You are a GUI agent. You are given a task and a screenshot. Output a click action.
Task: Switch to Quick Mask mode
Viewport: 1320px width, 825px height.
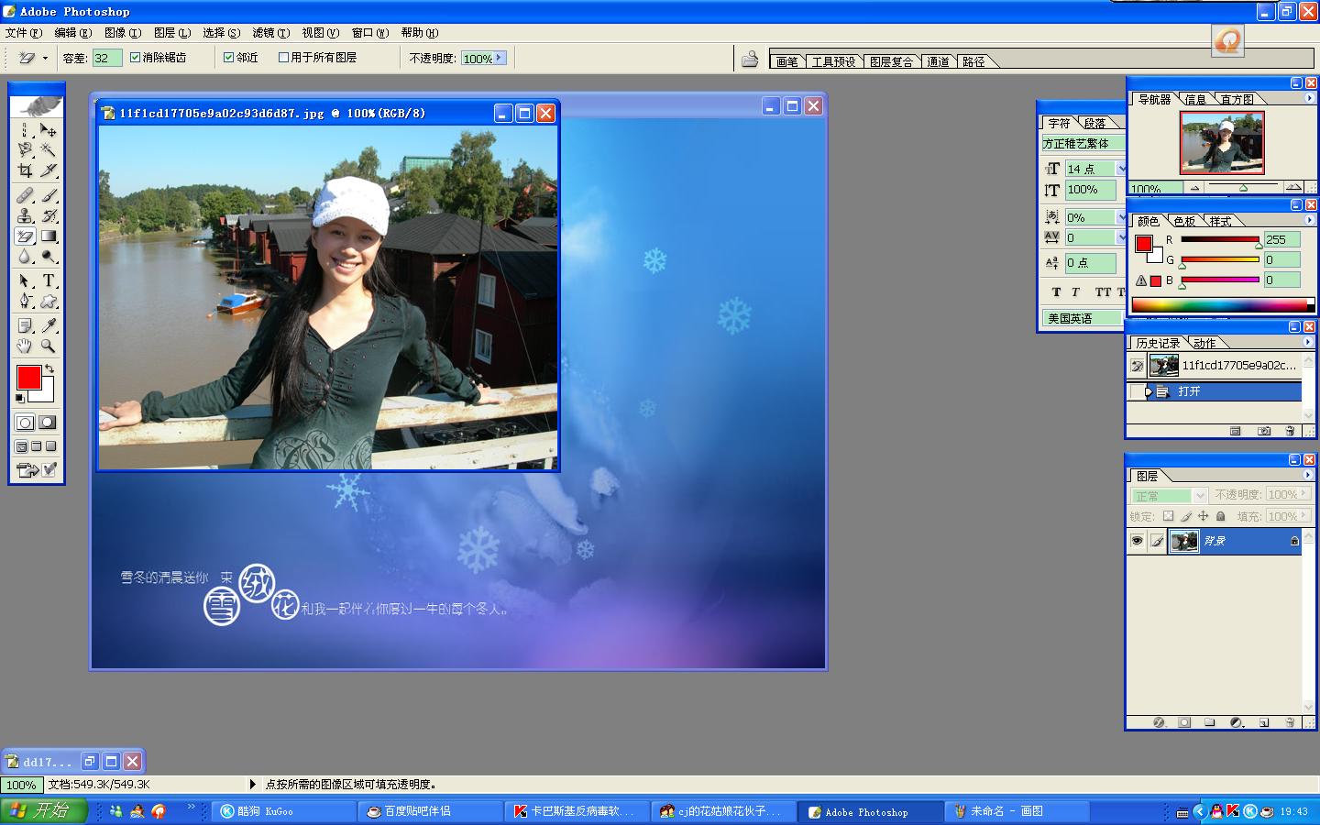pyautogui.click(x=48, y=423)
